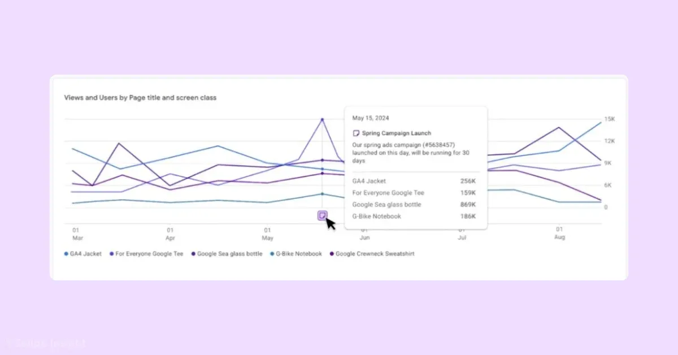678x355 pixels.
Task: Click the 256K value for GA4 Jacket
Action: click(x=468, y=181)
